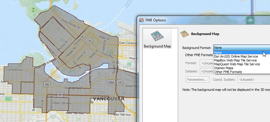Click the 1A highway shield on map
The height and width of the screenshot is (122, 270).
point(119,83)
